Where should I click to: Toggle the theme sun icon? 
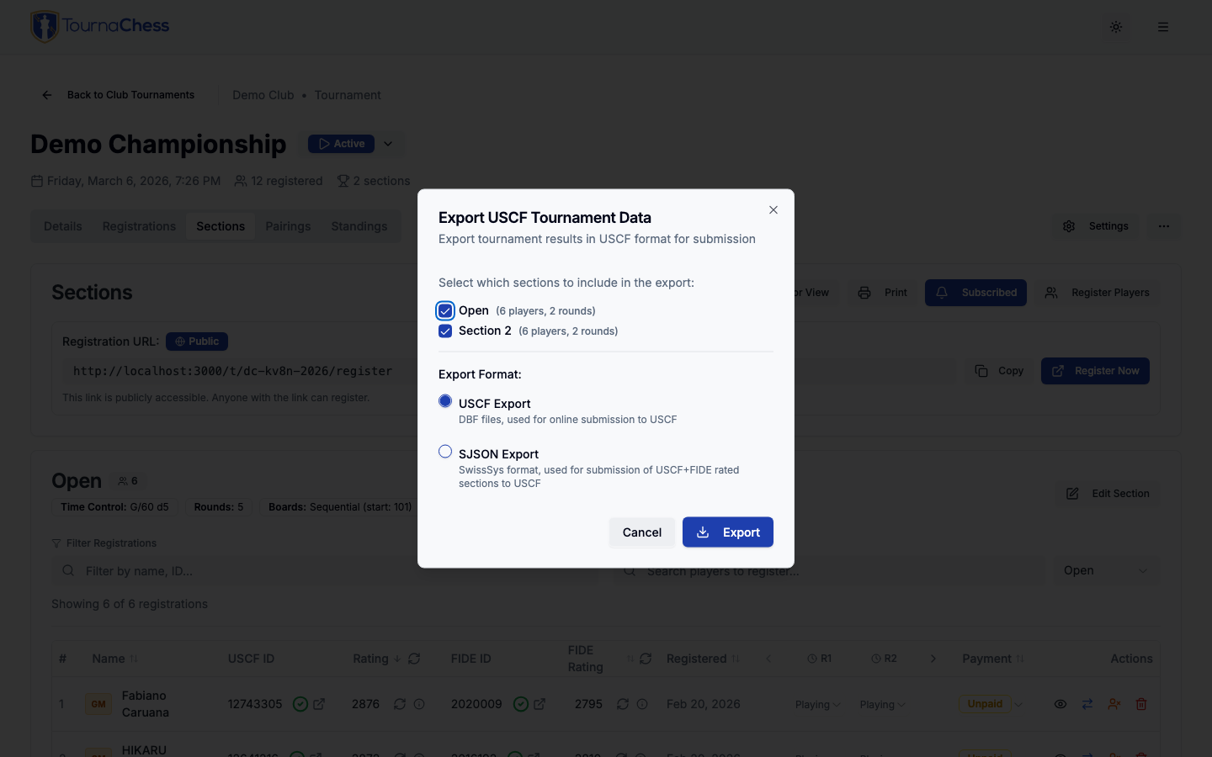[1116, 27]
